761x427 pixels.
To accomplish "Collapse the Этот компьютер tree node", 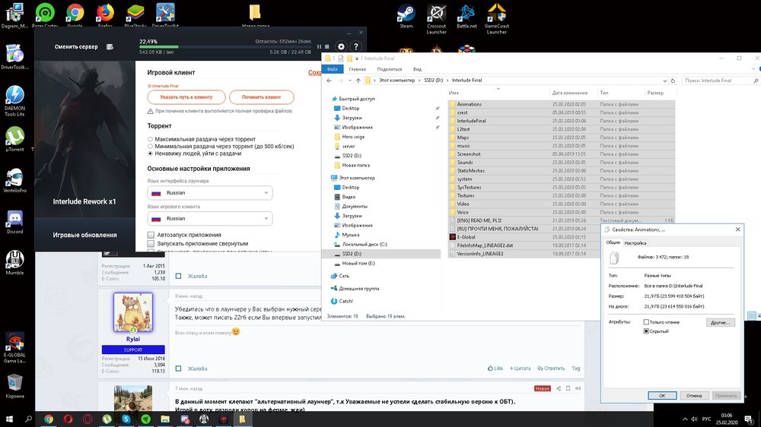I will pos(327,177).
